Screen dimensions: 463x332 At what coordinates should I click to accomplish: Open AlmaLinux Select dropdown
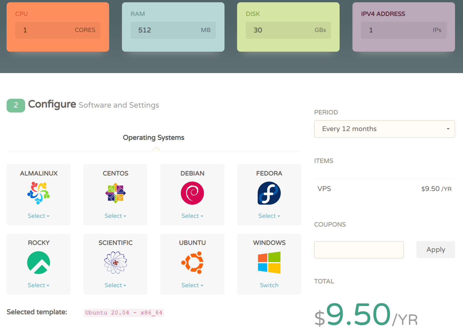pyautogui.click(x=39, y=216)
